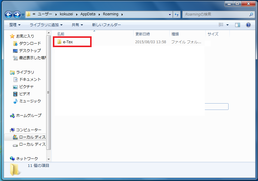258x181 pixels.
Task: Open the help question mark icon
Action: point(248,25)
